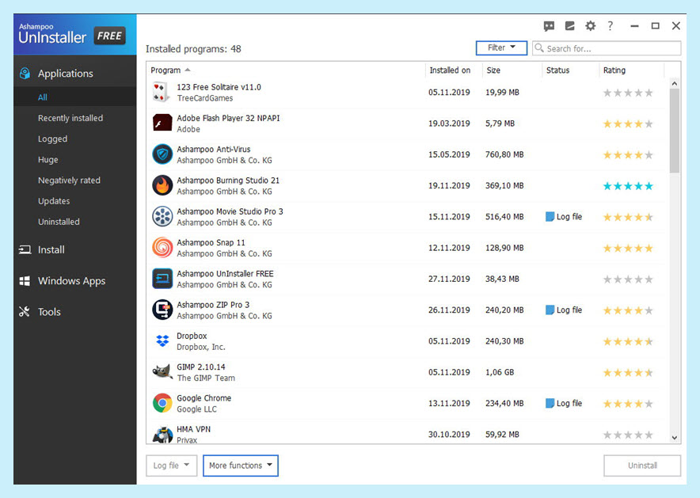Click the Ashampoo UnInstaller FREE logo
Screen dimensions: 700x498
coord(72,34)
